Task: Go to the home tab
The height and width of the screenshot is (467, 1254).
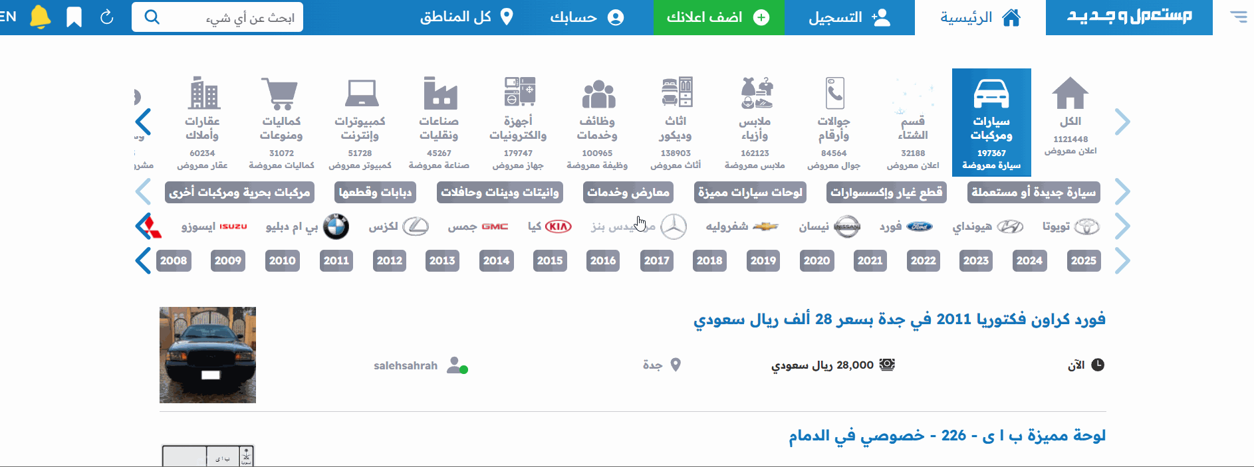Action: pos(980,17)
